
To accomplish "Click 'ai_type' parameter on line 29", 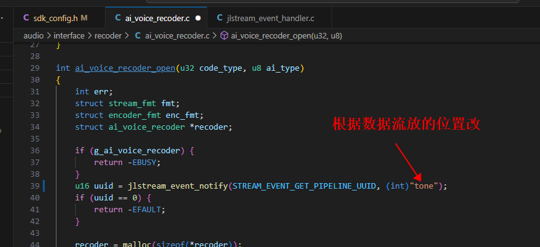I will tap(283, 68).
